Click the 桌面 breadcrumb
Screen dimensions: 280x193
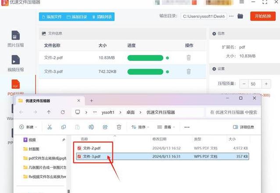click(x=130, y=112)
